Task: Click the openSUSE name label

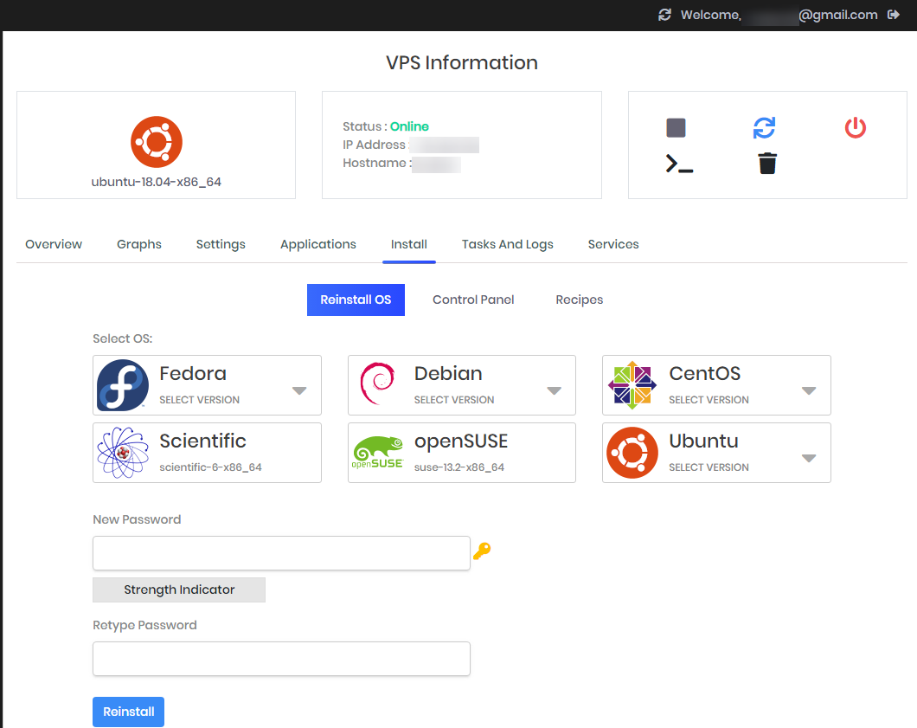Action: click(x=461, y=441)
